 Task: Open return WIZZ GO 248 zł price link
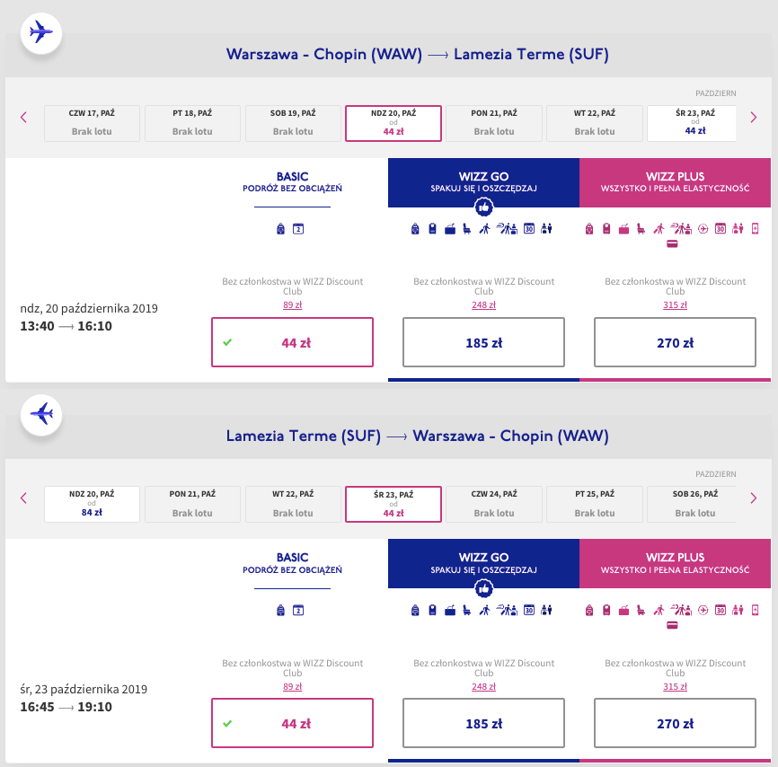483,687
